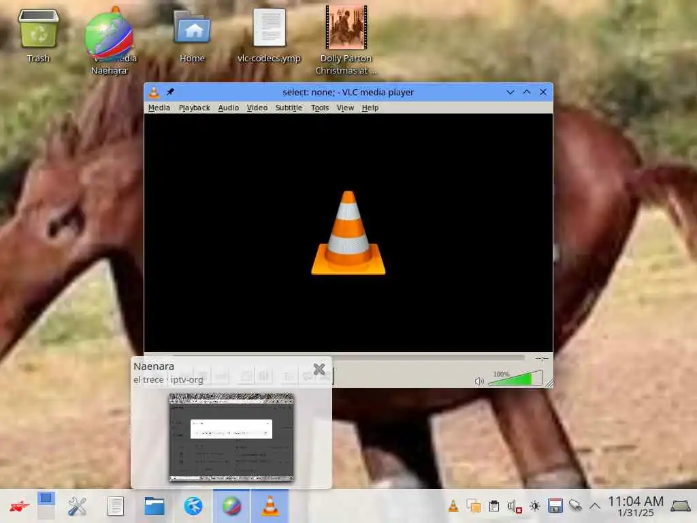The width and height of the screenshot is (697, 523).
Task: Open the text document icon in taskbar
Action: click(x=116, y=506)
